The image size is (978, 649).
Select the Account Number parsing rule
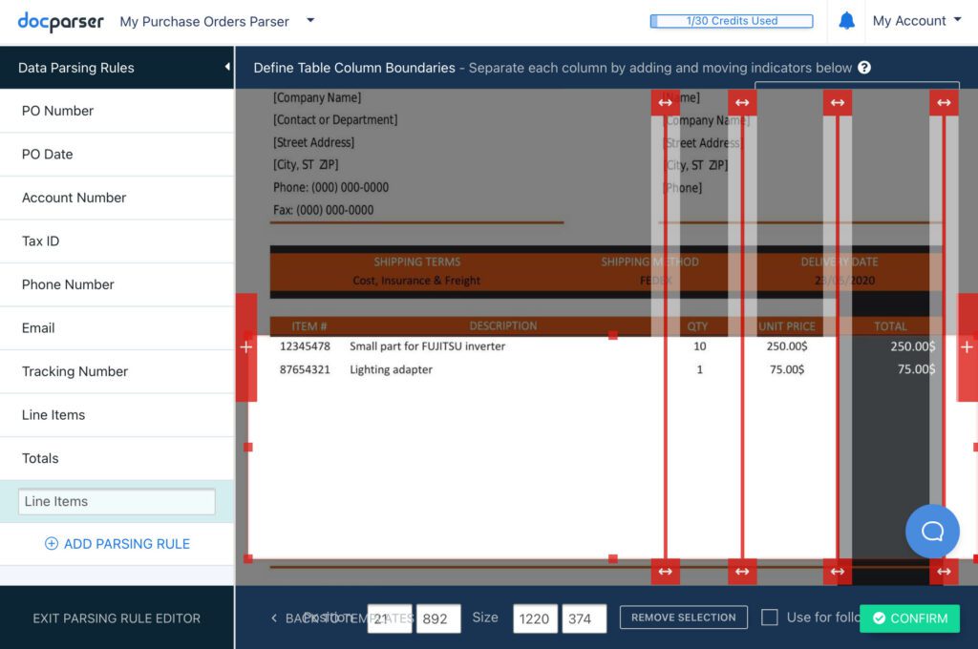click(x=117, y=198)
